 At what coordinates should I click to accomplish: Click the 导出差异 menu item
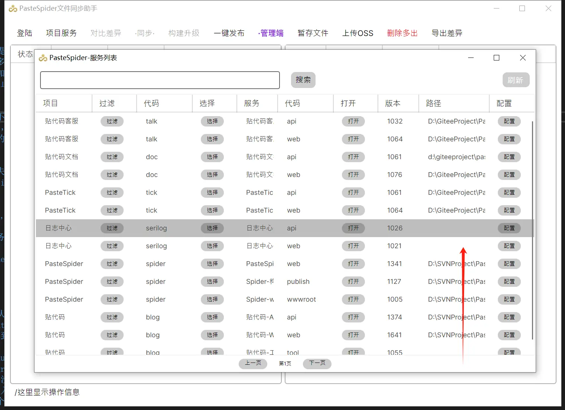[447, 33]
